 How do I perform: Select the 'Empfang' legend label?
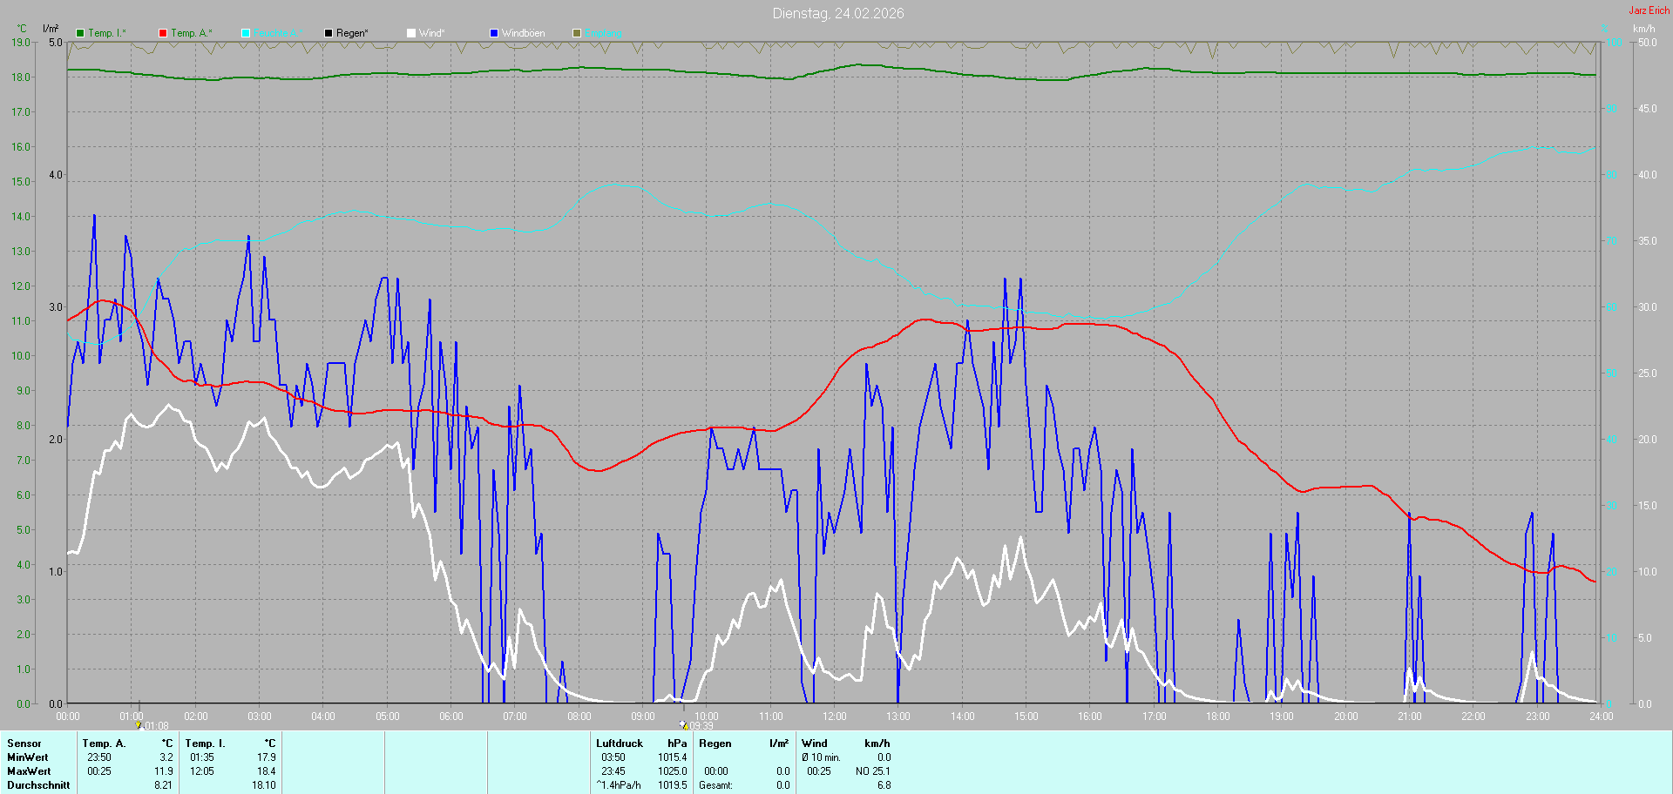tap(603, 33)
